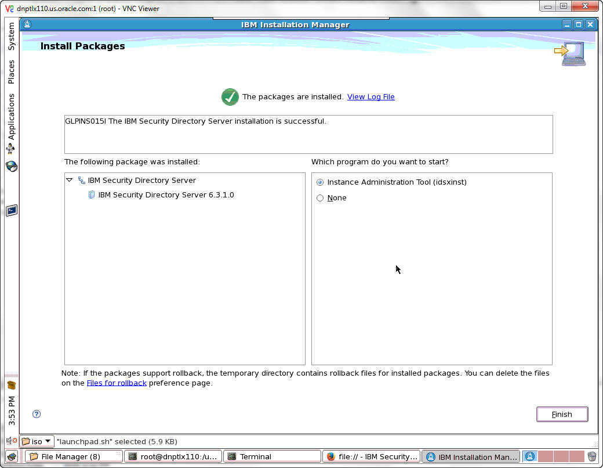This screenshot has height=468, width=603.
Task: Select the None radio option
Action: click(320, 198)
